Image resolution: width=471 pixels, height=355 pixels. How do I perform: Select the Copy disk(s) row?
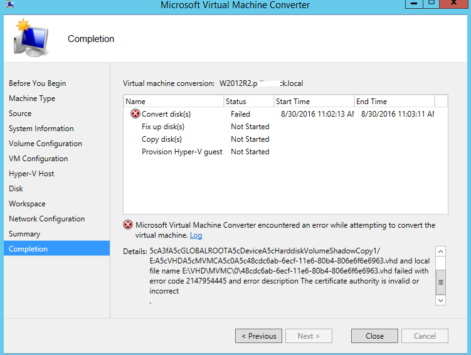(x=285, y=139)
